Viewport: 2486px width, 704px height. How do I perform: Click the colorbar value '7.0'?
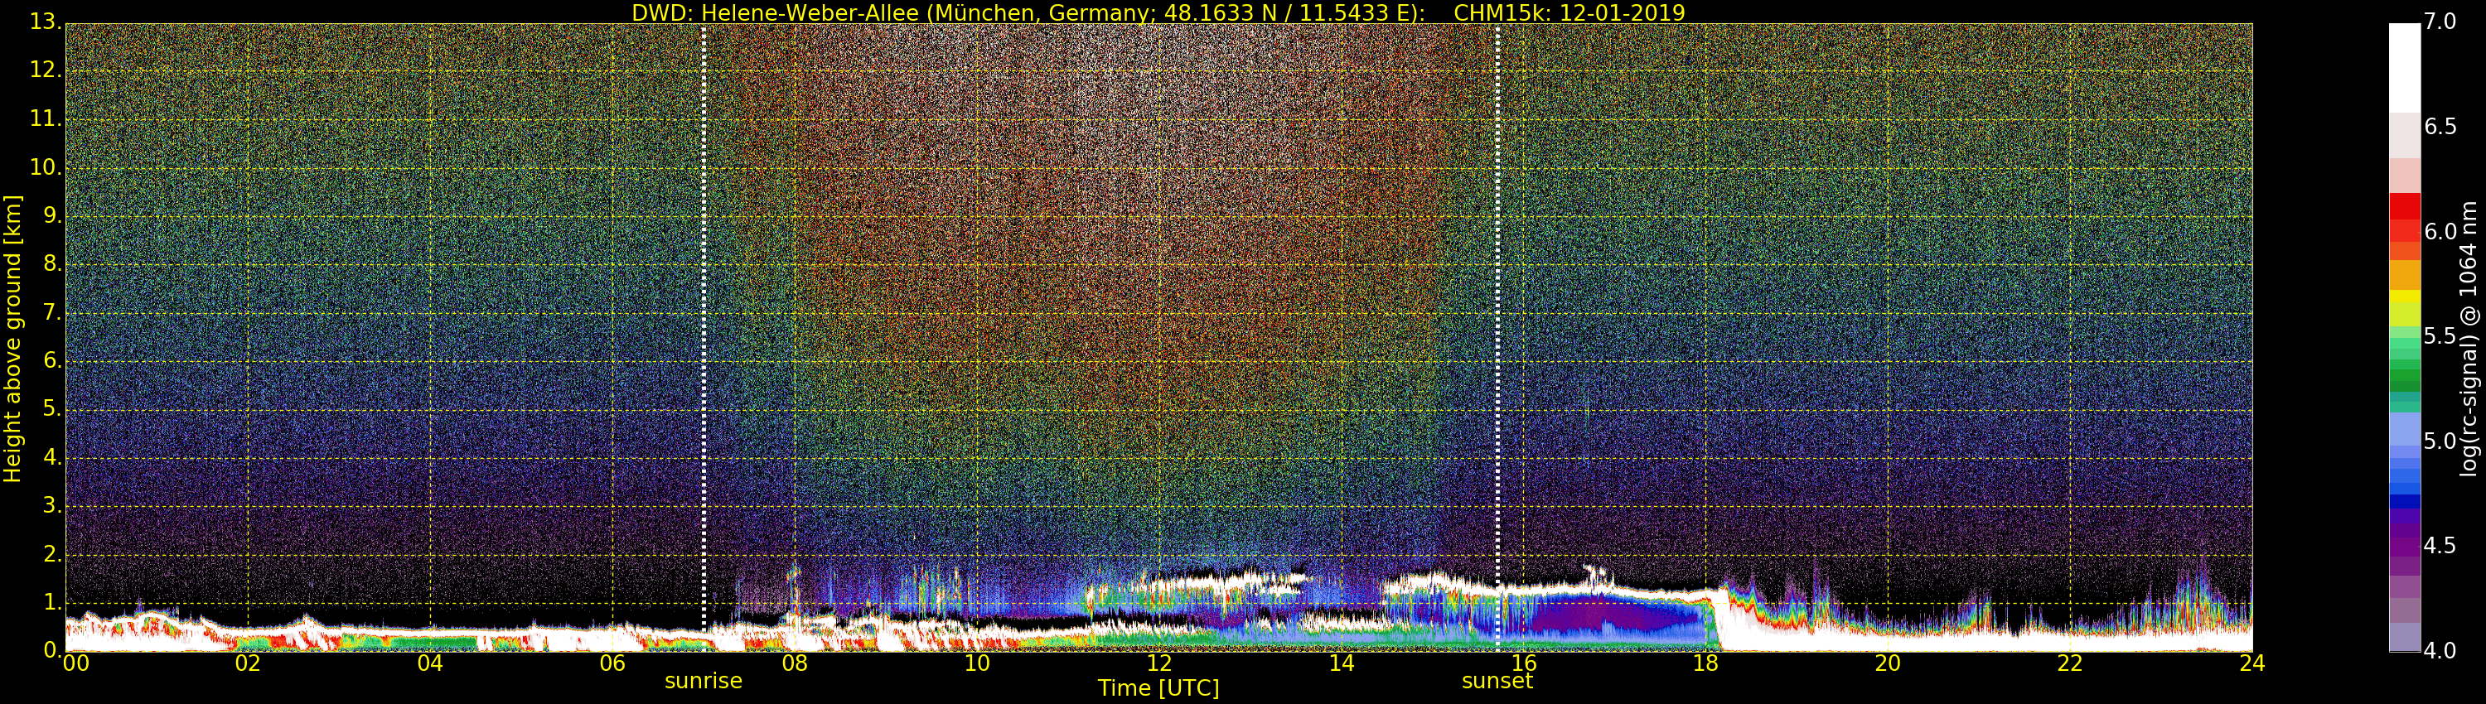[x=2440, y=22]
